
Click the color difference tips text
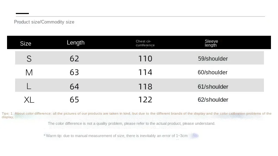[x=137, y=115]
